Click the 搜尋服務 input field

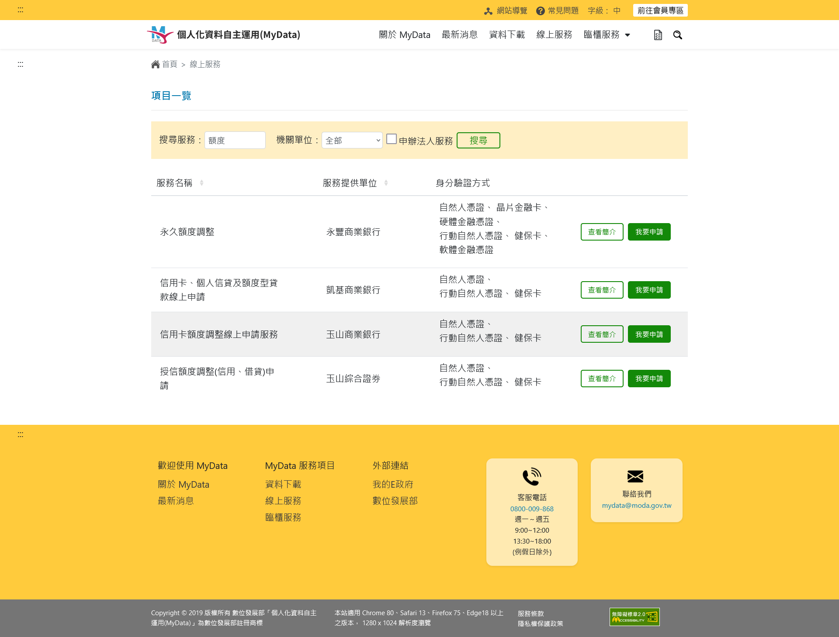tap(235, 140)
